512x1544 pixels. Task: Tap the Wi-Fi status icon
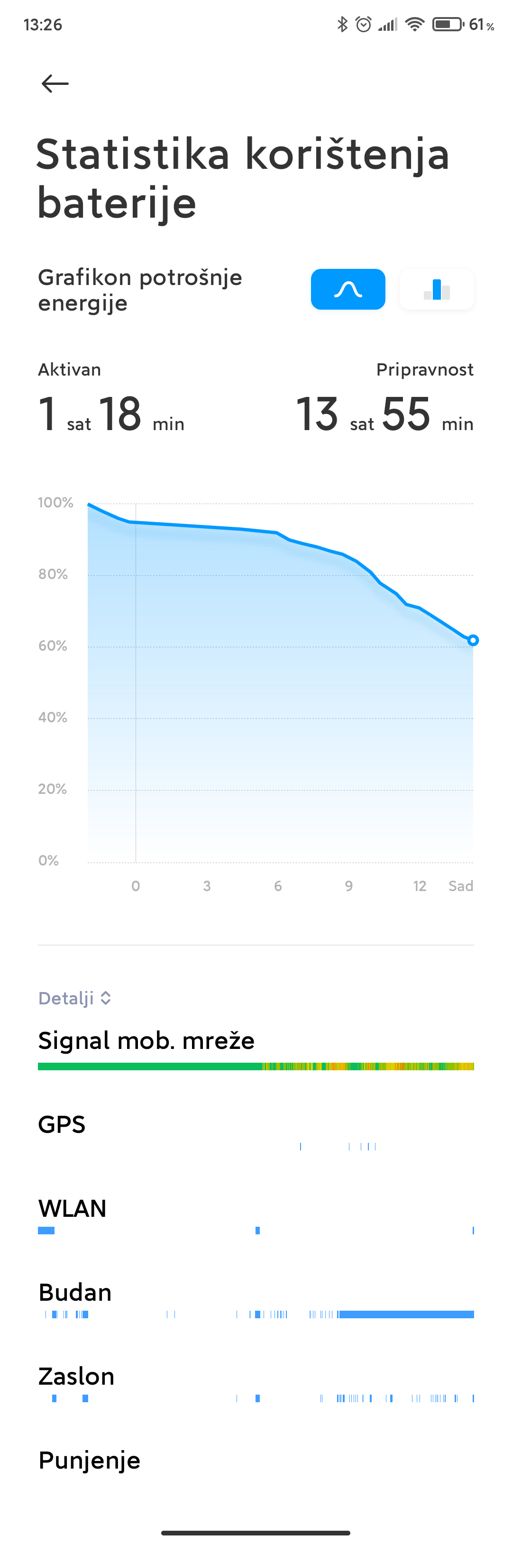414,25
